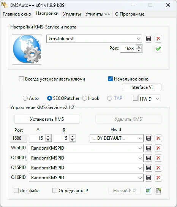Apply the port with green checkmark

point(158,49)
